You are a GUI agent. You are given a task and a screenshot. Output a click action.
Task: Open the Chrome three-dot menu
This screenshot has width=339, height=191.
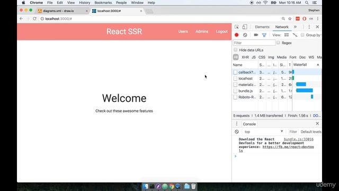click(x=318, y=19)
